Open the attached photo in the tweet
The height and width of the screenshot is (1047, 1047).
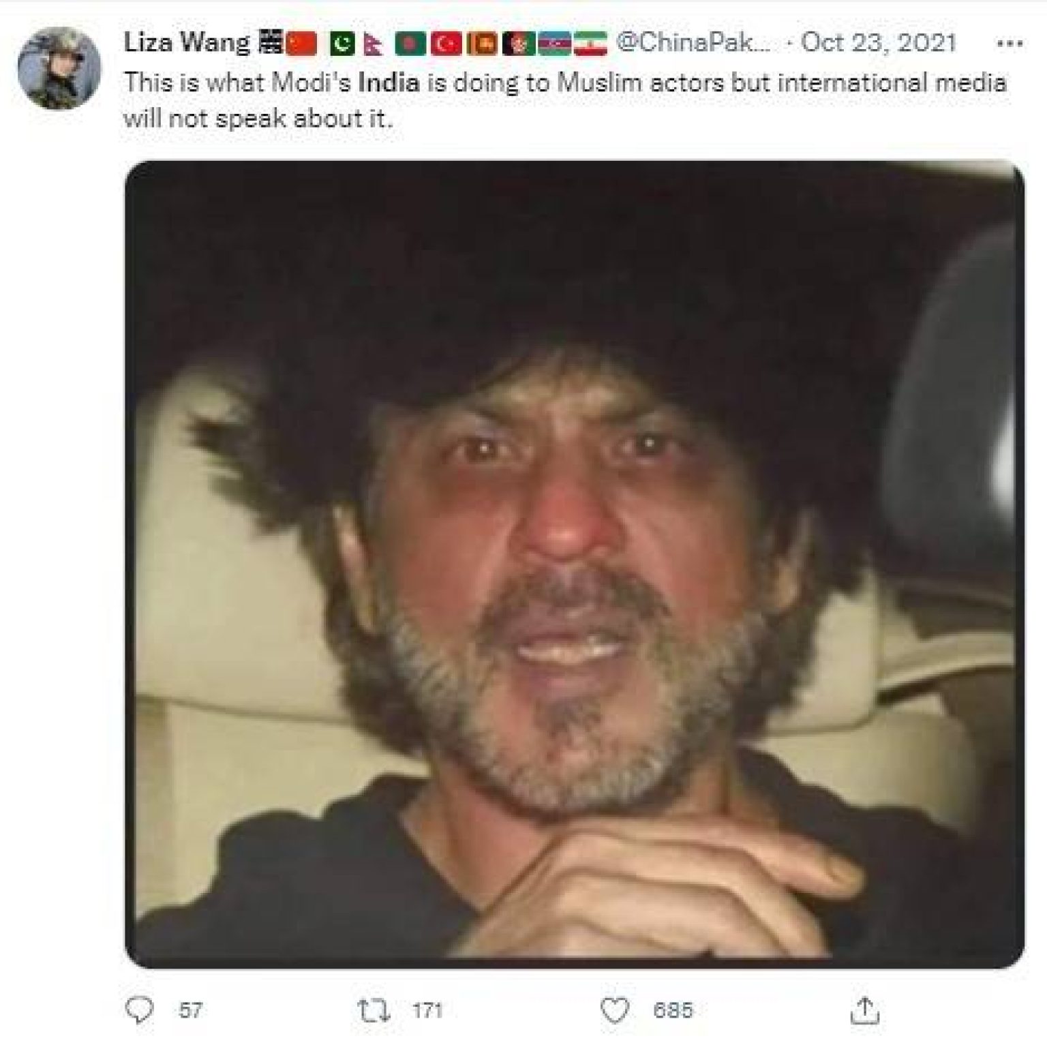(x=575, y=564)
